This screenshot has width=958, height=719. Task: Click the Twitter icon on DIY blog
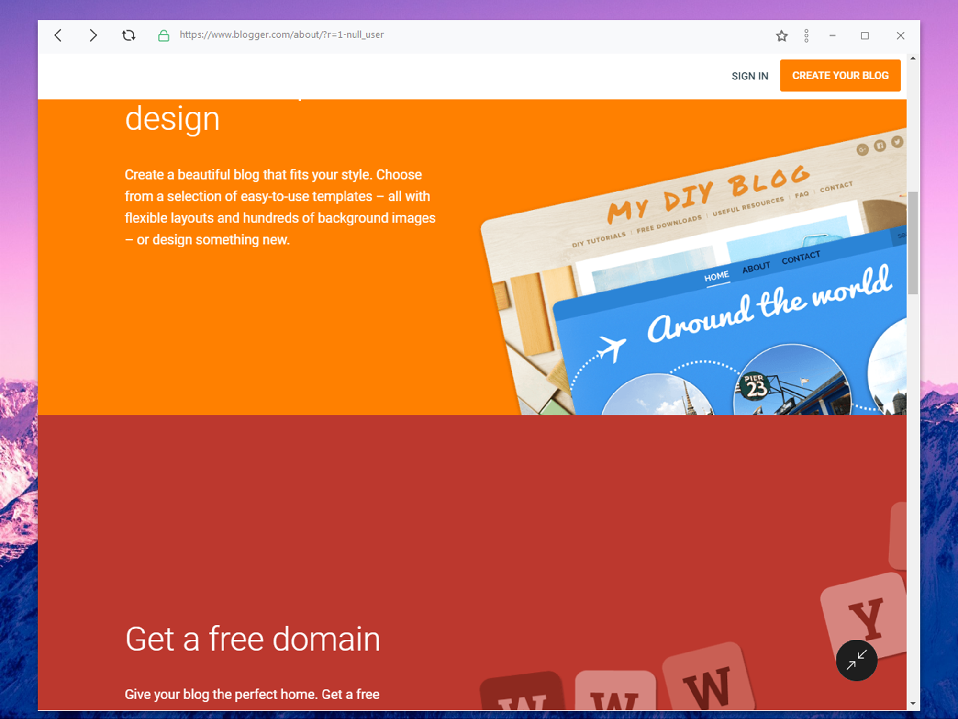pyautogui.click(x=897, y=142)
